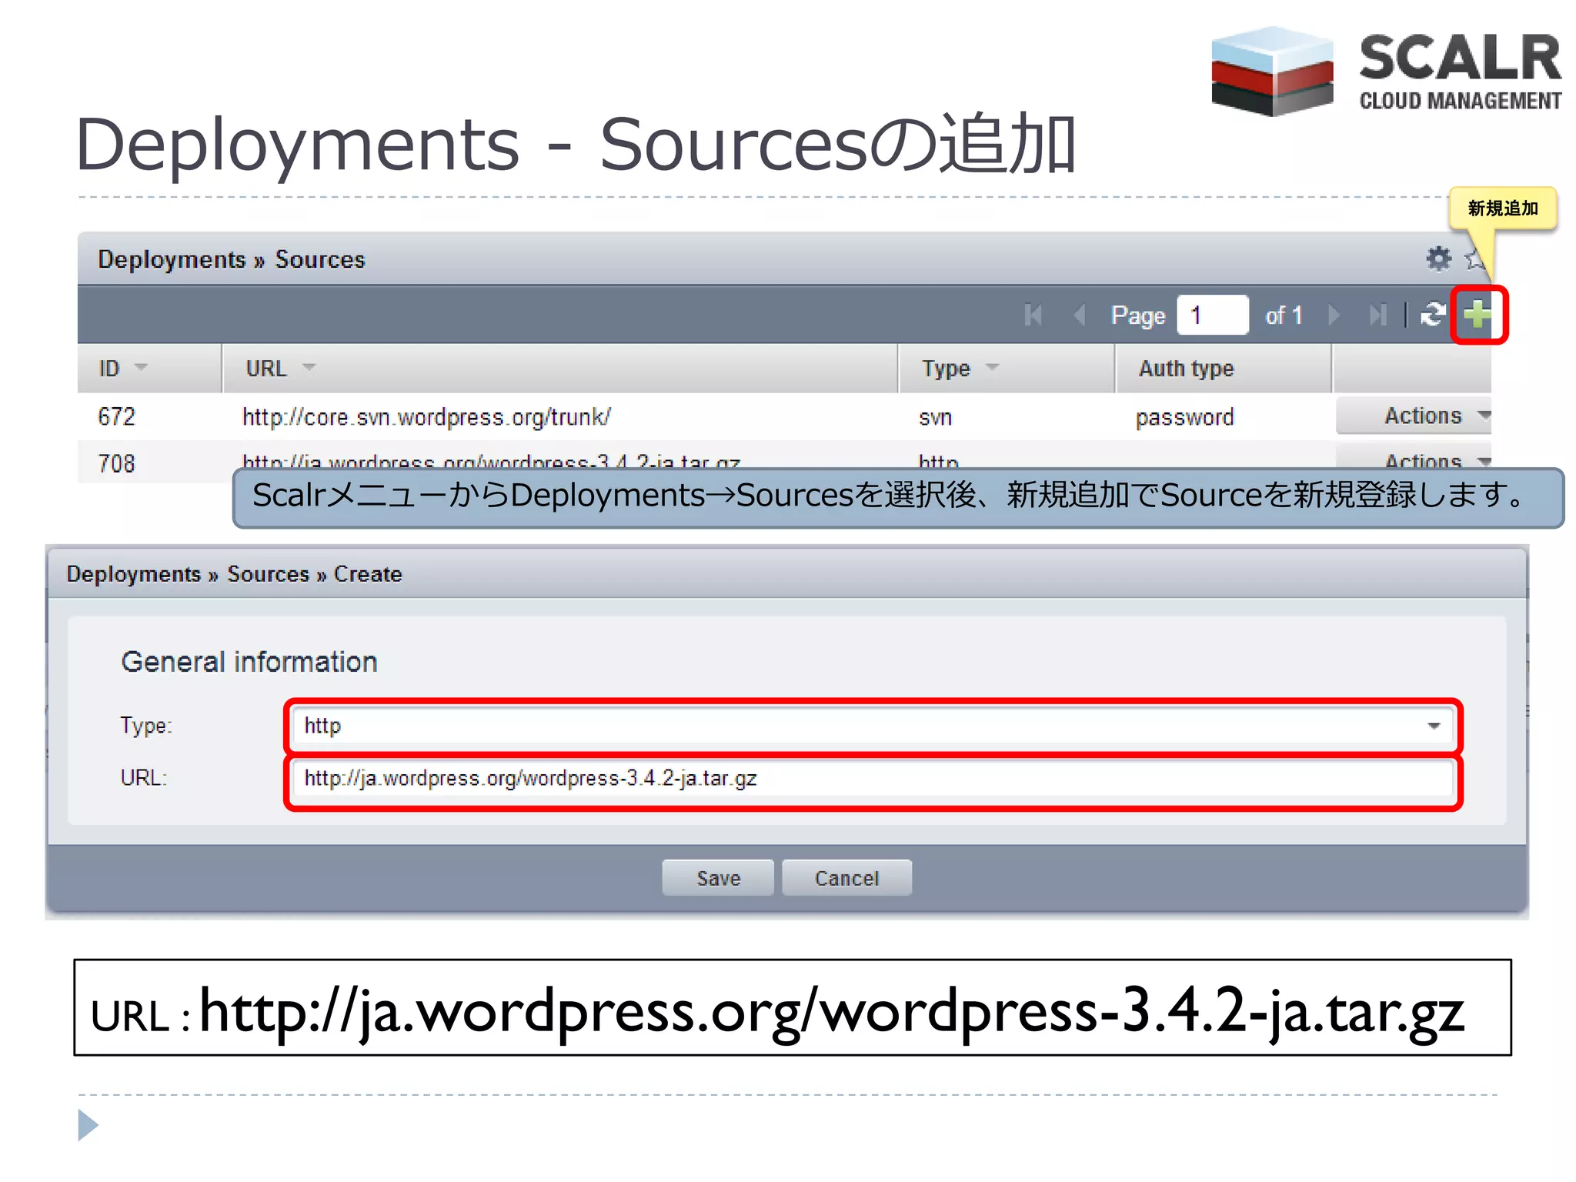Open the Type combo box set to http
1576x1182 pixels.
pos(873,726)
